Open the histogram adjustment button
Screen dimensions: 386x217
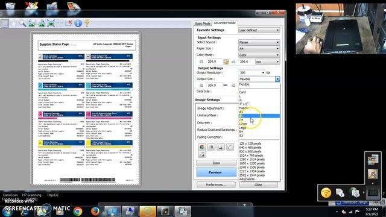point(221,147)
